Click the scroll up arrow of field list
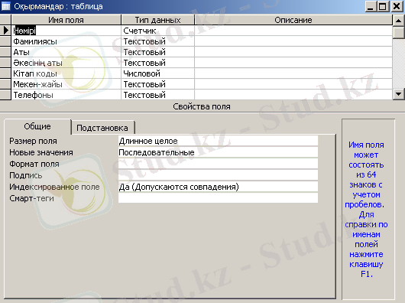Screen dimensions: 405x303 pos(398,21)
